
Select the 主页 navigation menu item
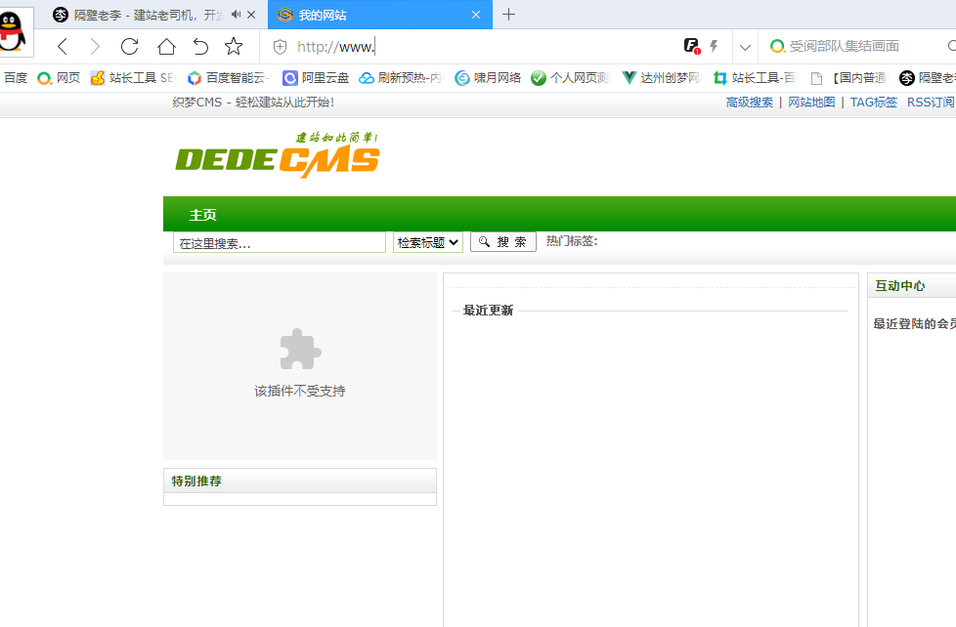coord(202,215)
